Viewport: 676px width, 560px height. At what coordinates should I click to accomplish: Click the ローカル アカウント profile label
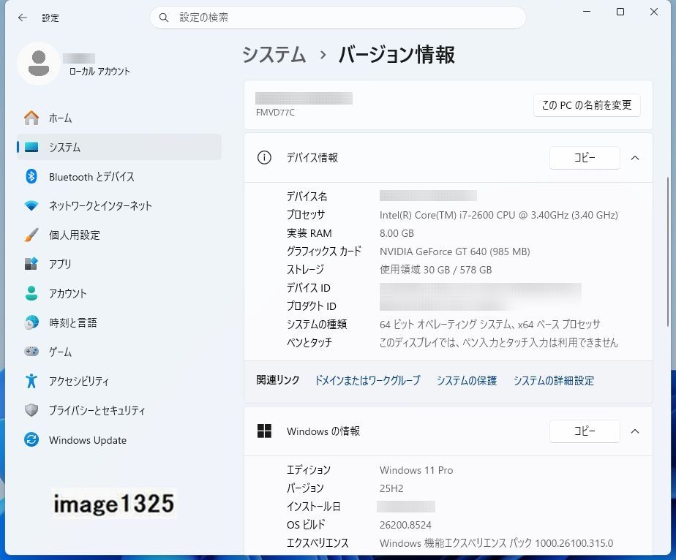coord(99,72)
